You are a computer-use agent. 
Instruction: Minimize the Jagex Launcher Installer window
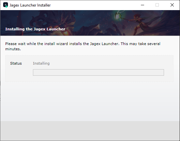point(142,5)
